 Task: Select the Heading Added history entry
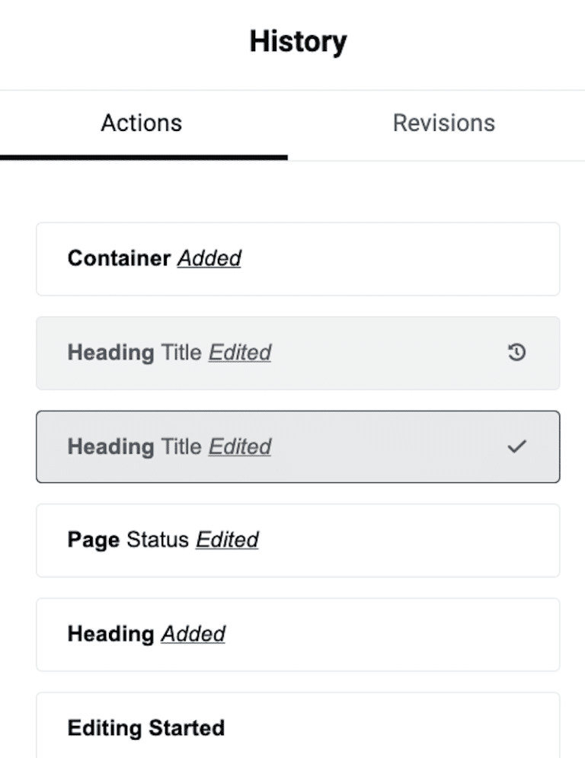pyautogui.click(x=297, y=634)
